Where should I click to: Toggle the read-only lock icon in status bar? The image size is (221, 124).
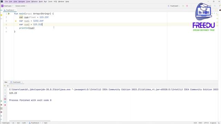point(219,123)
